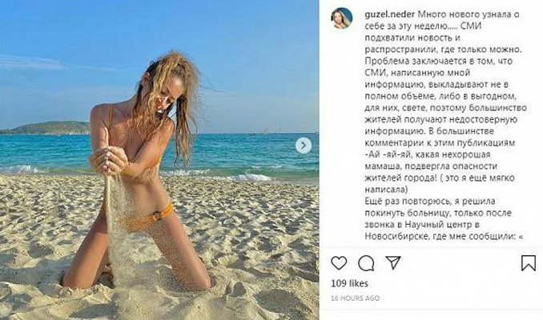Open comments via the speech bubble icon
The height and width of the screenshot is (320, 543).
pyautogui.click(x=366, y=263)
